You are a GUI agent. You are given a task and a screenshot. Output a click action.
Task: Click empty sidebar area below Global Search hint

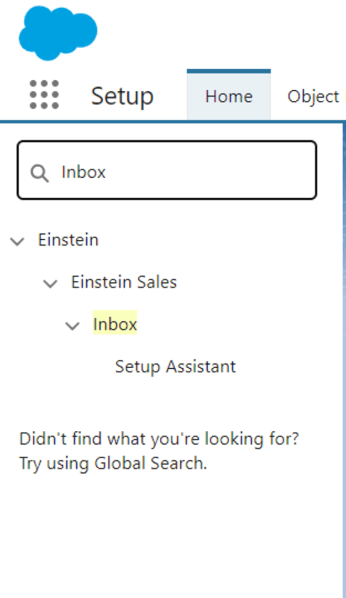[166, 532]
